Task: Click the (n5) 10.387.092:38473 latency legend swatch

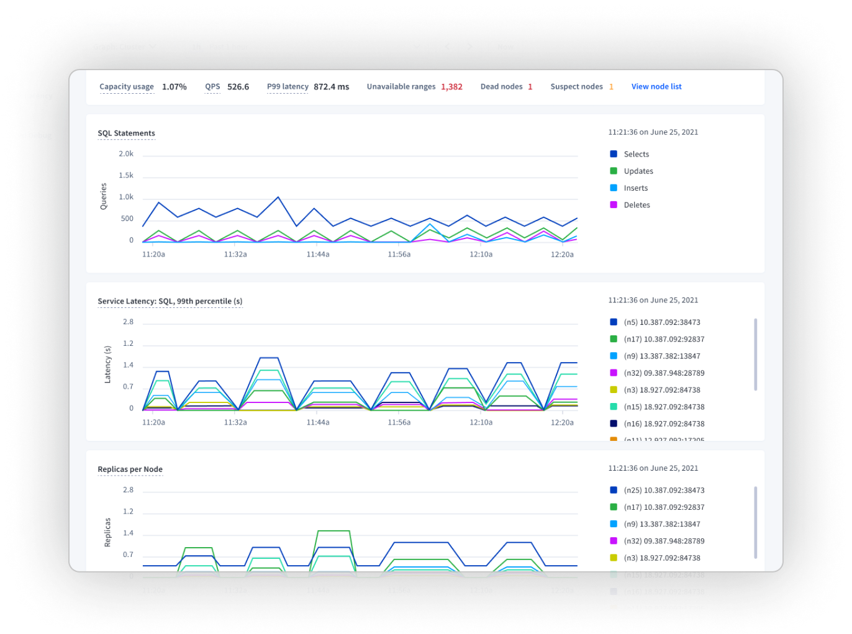Action: pyautogui.click(x=614, y=322)
